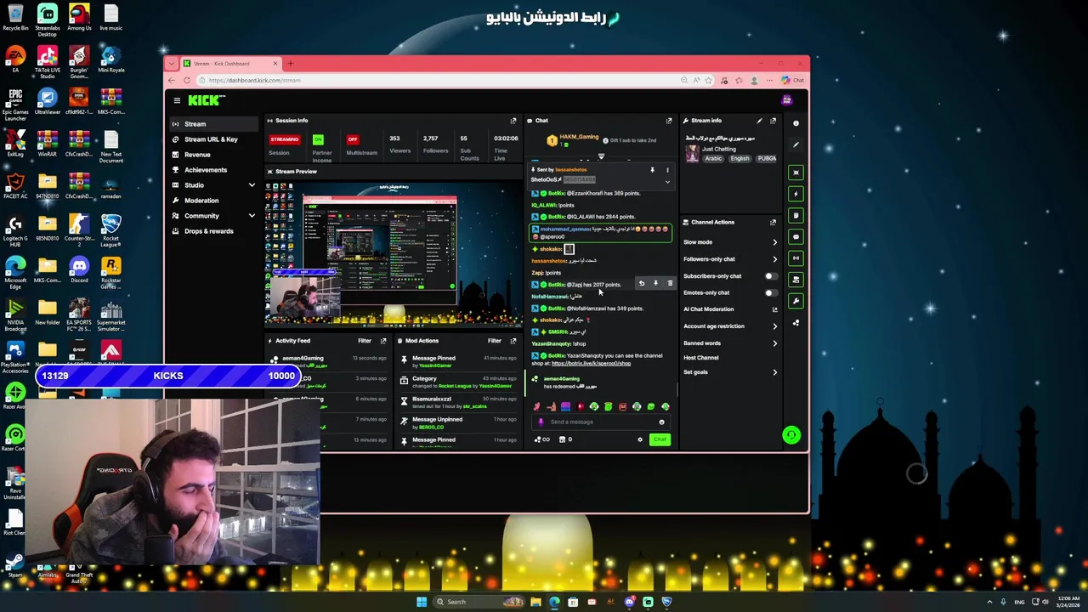This screenshot has height=612, width=1088.
Task: Click the Stream Preview video thumbnail
Action: tap(393, 253)
